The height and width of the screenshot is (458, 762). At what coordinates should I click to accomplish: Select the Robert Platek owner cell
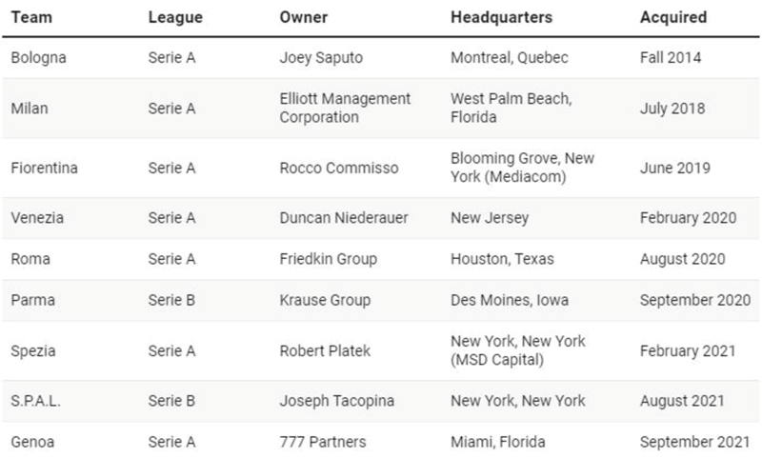click(325, 351)
